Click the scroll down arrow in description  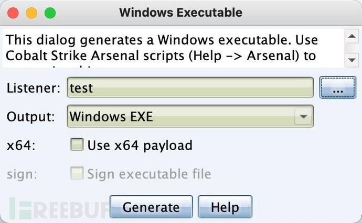(352, 60)
